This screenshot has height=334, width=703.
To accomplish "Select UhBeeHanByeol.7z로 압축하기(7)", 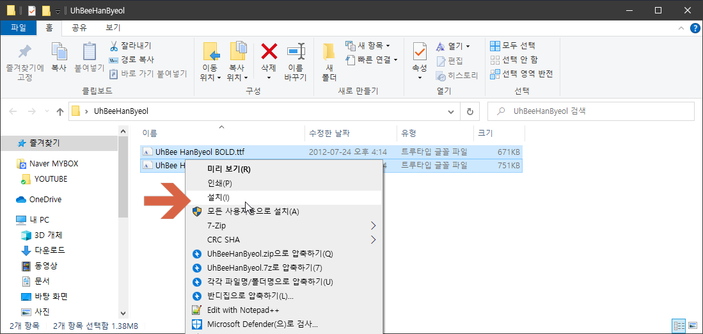I will coord(284,267).
